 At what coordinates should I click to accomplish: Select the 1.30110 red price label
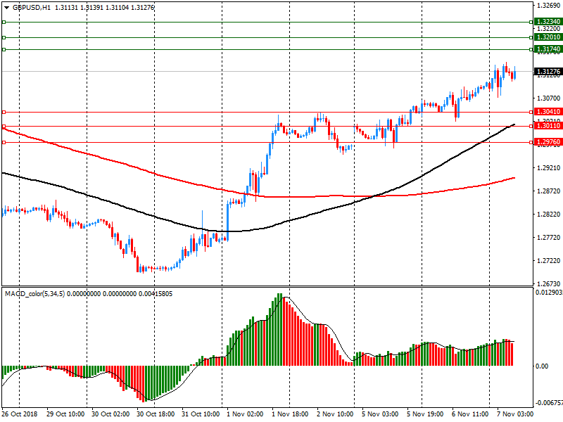(548, 126)
